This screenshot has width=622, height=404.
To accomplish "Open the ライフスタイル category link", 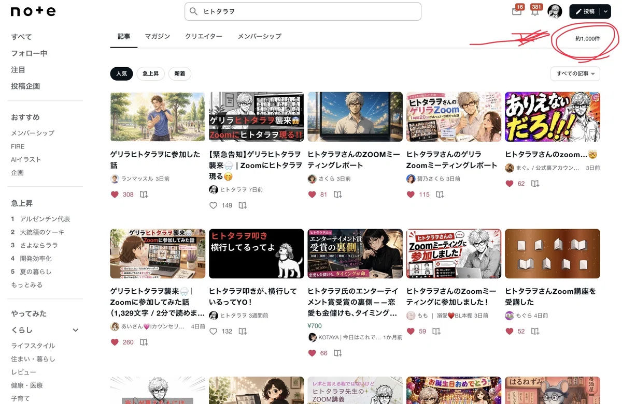I will (x=33, y=346).
